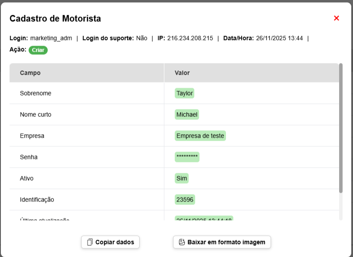This screenshot has height=257, width=353.
Task: Click the IP address 216.234.208.215
Action: (x=190, y=38)
